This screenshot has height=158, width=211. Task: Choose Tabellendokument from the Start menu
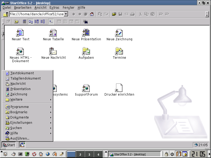(x=28, y=78)
